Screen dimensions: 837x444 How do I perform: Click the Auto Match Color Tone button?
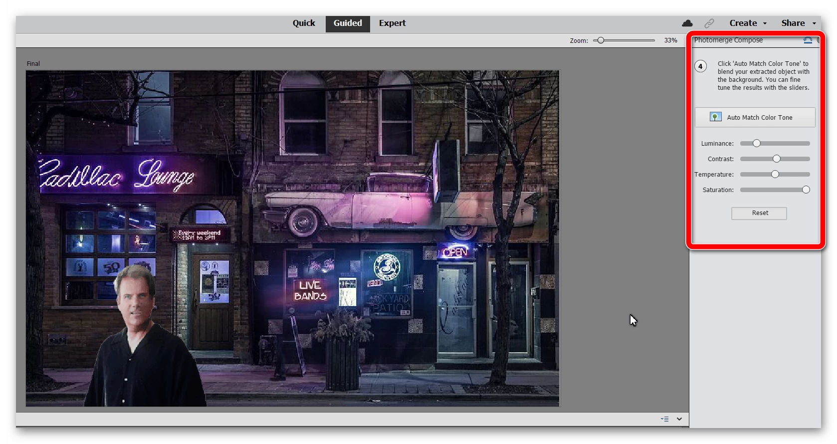pos(755,117)
